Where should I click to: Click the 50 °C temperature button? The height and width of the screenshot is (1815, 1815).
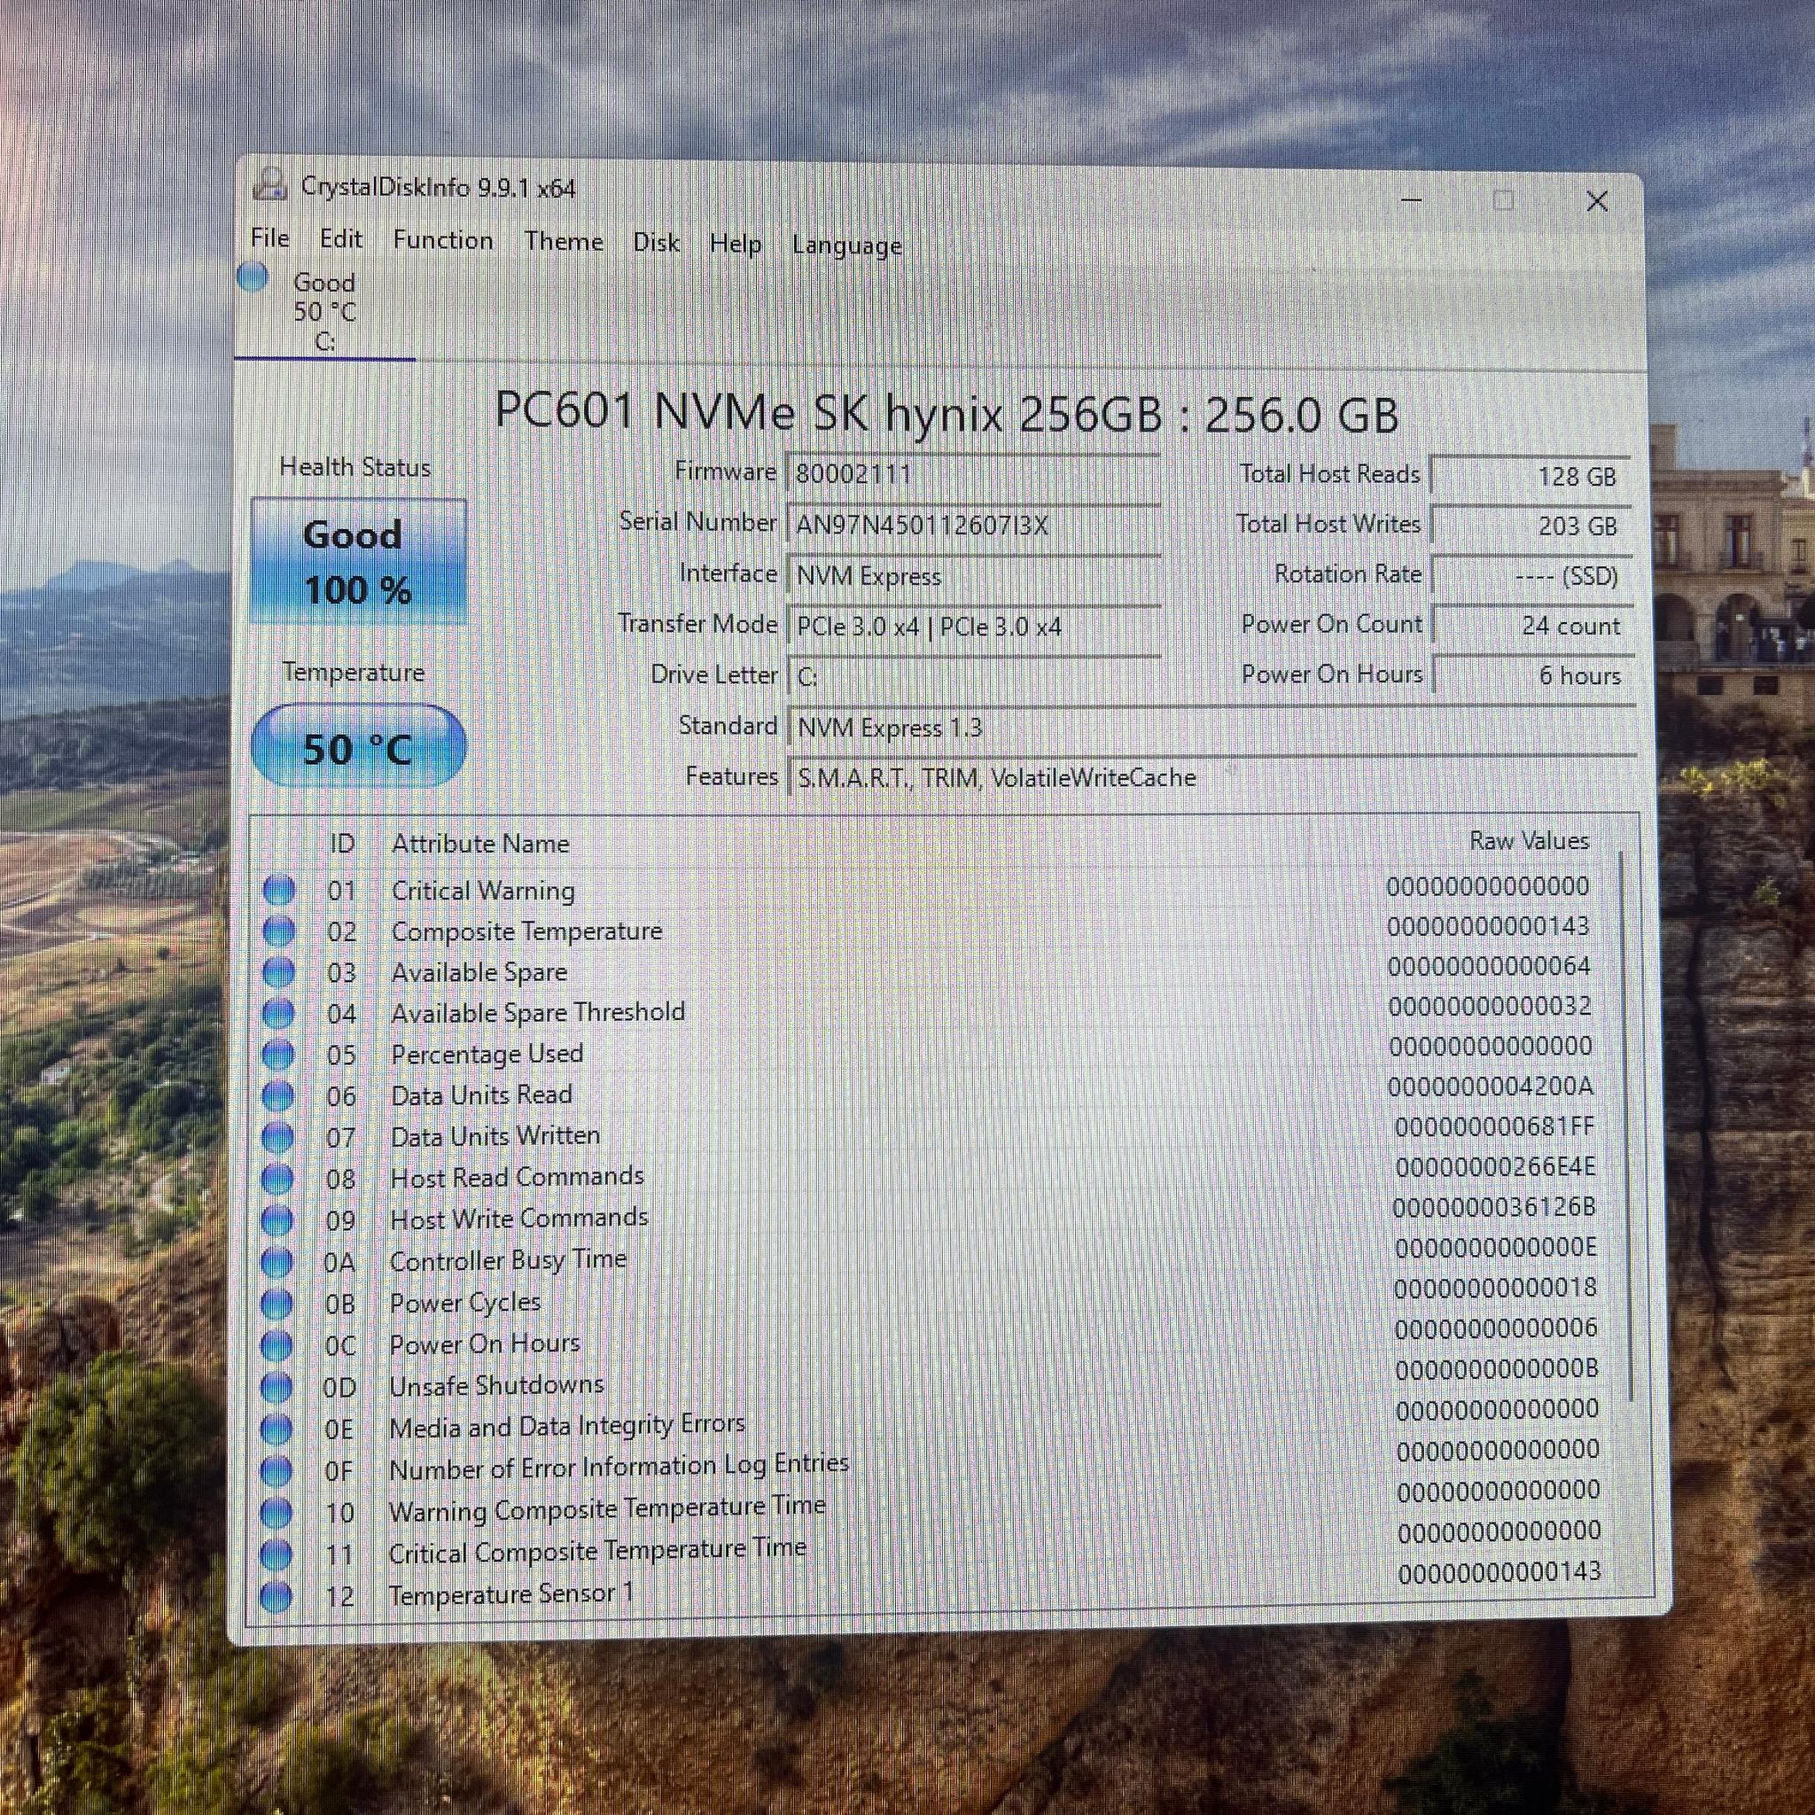(358, 747)
